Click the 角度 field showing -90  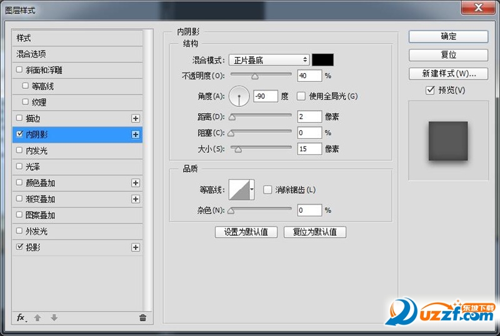265,96
